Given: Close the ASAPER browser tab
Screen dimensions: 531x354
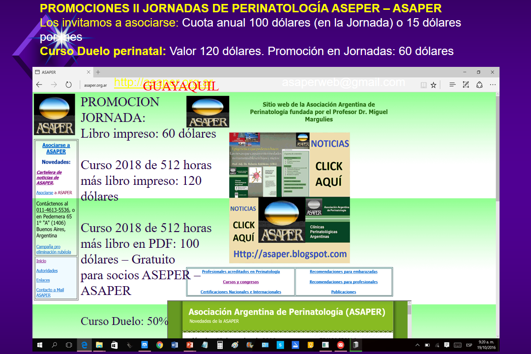Looking at the screenshot, I should pos(88,72).
